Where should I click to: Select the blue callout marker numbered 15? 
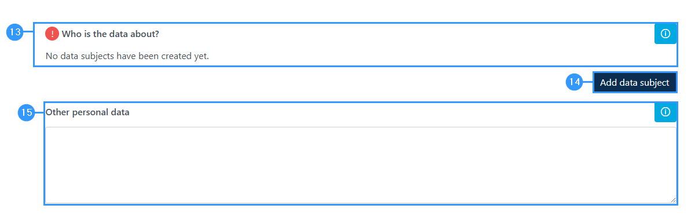(27, 112)
